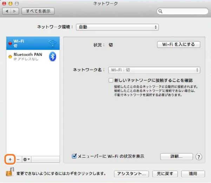Enable 新しいネットワークに接続することを確認 checkbox
Screen dimensions: 211x183
pos(111,80)
